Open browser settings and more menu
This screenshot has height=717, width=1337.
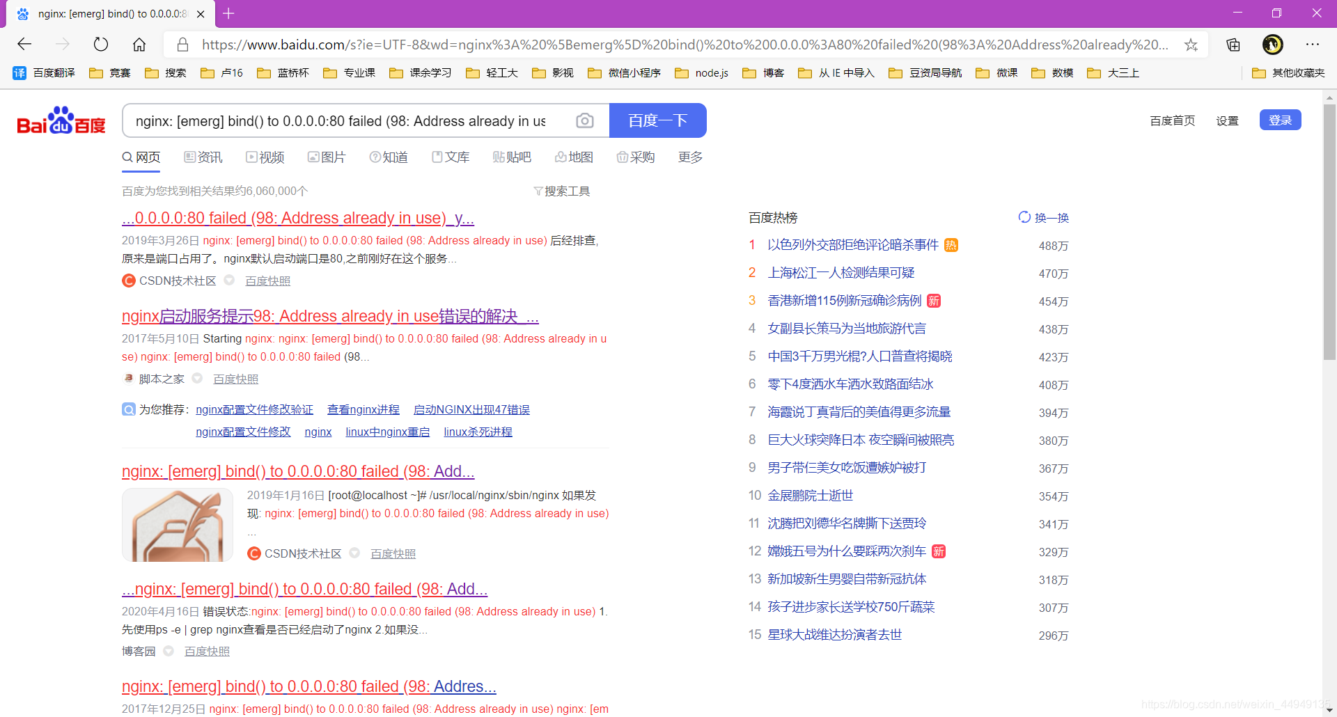(x=1313, y=45)
